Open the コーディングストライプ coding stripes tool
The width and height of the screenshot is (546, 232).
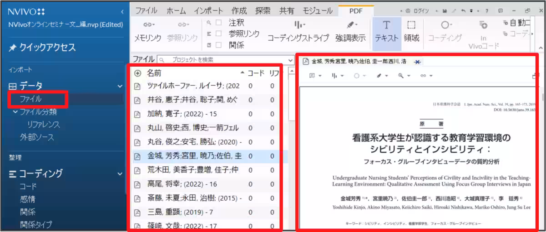[x=298, y=25]
